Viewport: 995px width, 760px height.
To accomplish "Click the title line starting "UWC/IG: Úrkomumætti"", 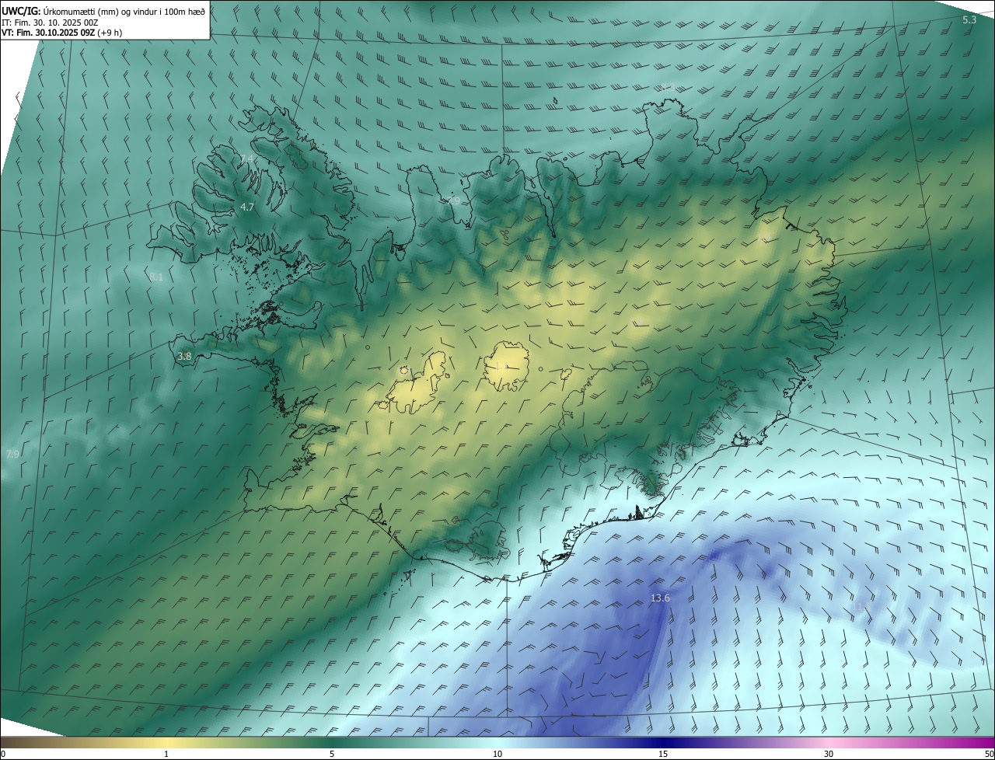I will (x=103, y=12).
